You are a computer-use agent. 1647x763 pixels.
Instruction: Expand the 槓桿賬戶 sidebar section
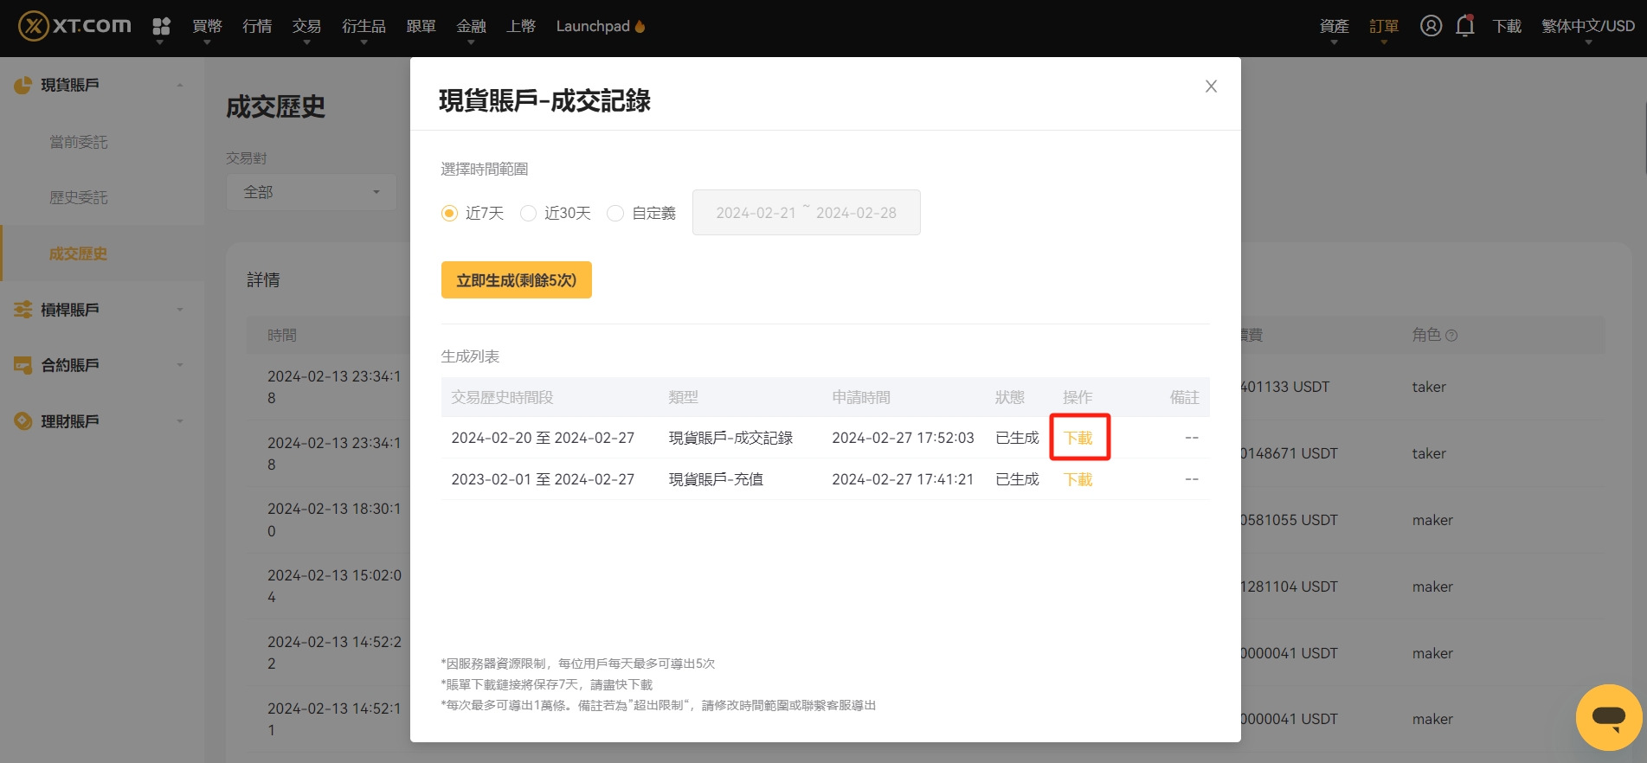tap(180, 309)
